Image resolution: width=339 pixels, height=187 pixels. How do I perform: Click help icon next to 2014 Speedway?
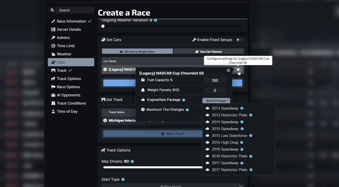pyautogui.click(x=242, y=122)
